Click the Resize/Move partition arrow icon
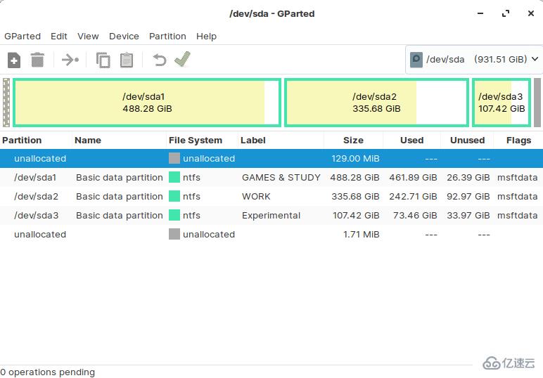The width and height of the screenshot is (543, 378). [70, 60]
